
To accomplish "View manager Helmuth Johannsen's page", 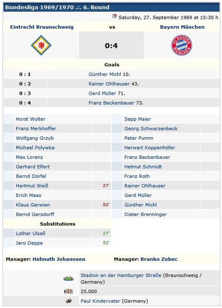I will 59,259.
